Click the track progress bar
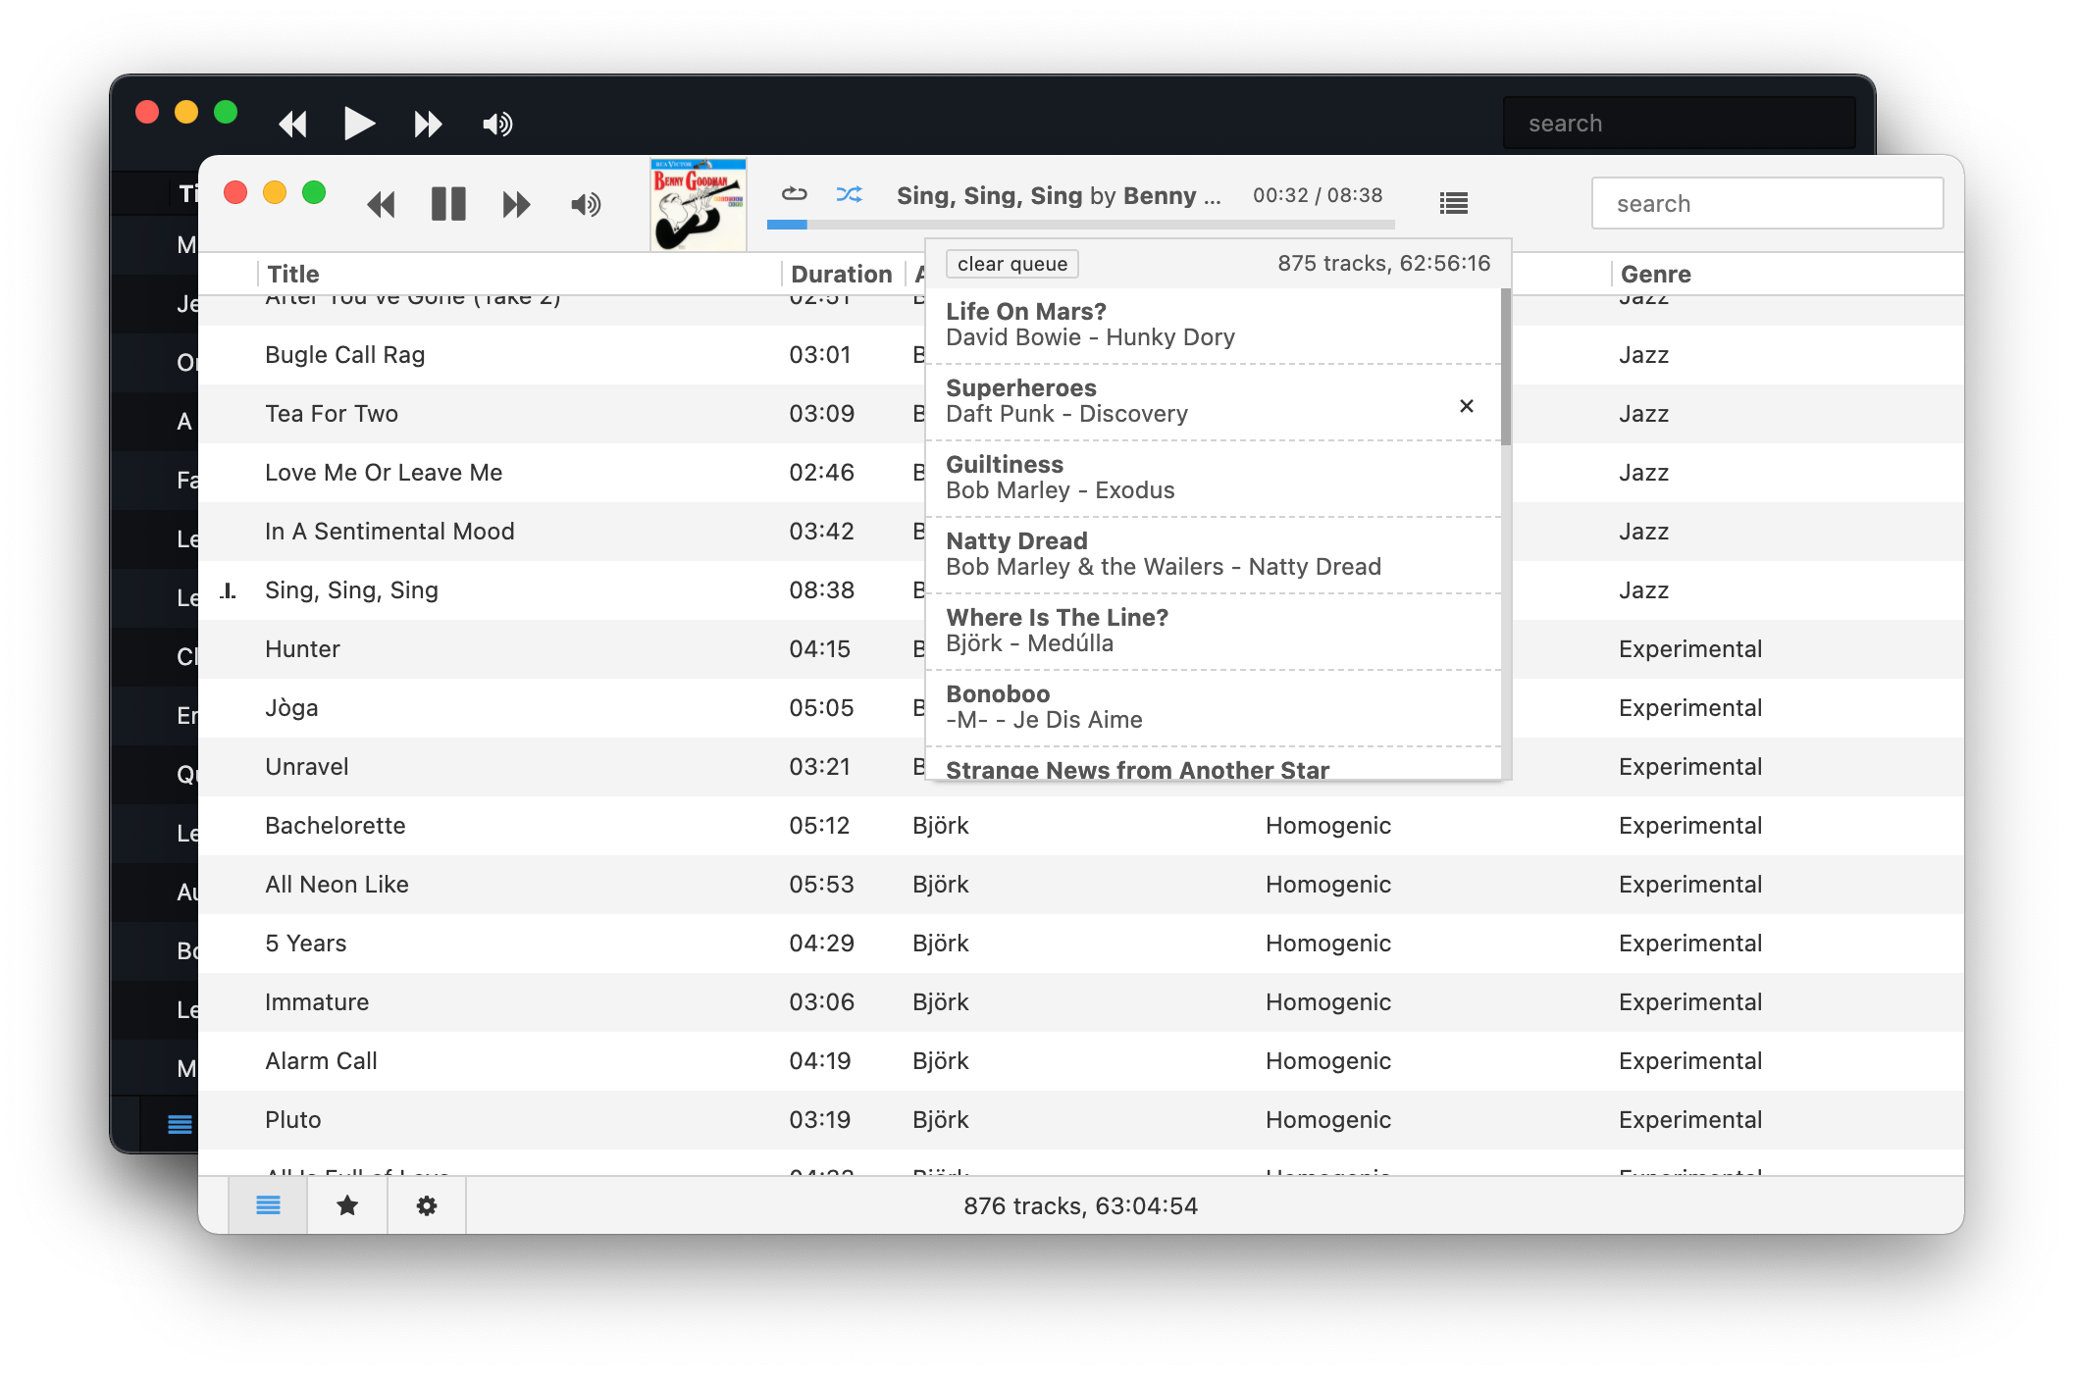 click(x=1079, y=225)
